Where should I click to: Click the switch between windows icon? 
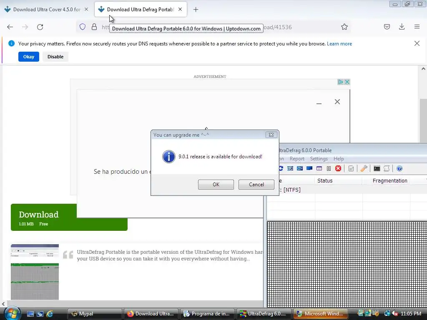point(40,314)
